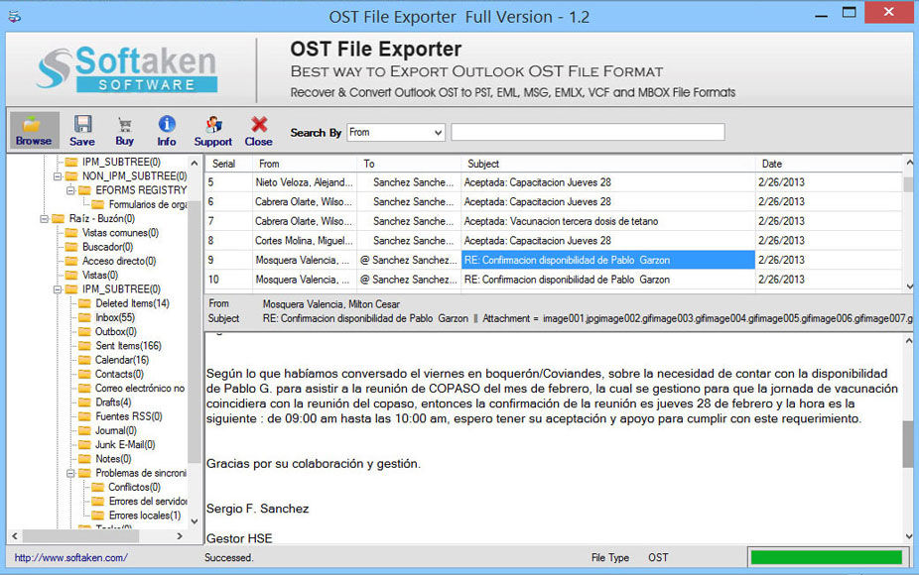Viewport: 919px width, 575px height.
Task: Click the green progress bar in the status bar
Action: coord(827,557)
